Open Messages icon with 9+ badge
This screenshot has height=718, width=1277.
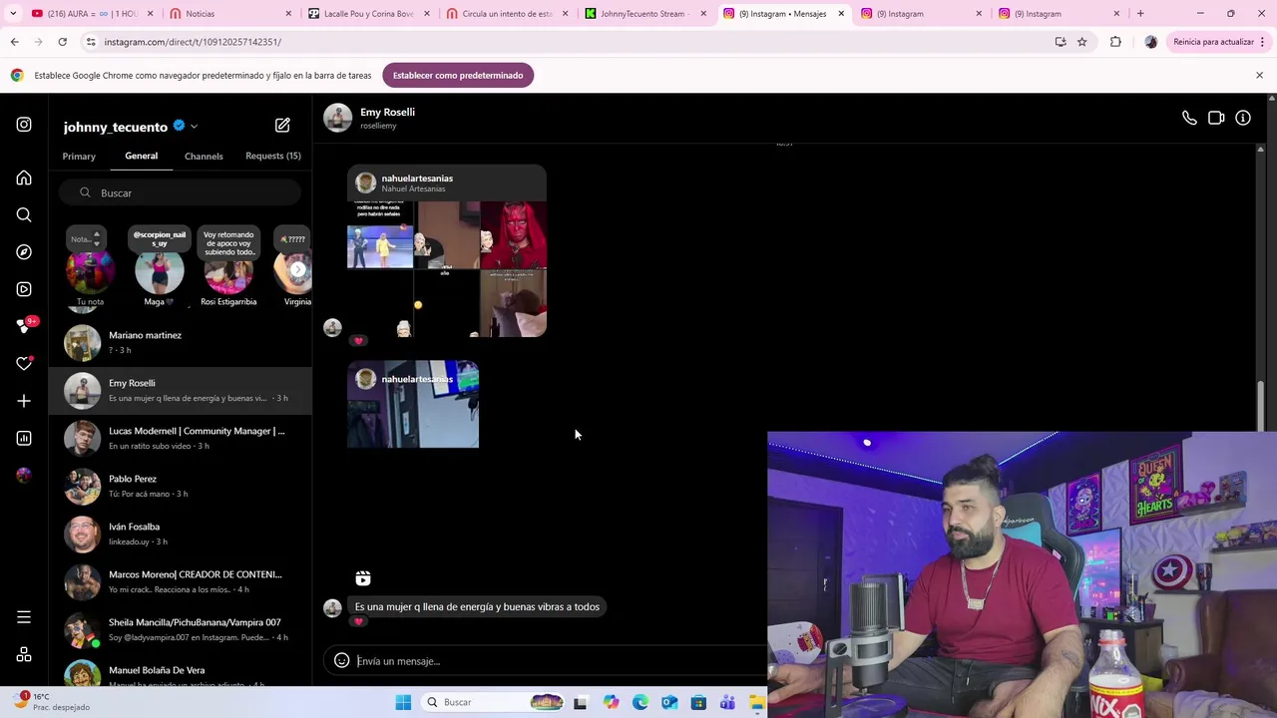24,326
